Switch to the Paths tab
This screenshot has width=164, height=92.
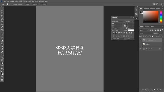click(x=152, y=27)
